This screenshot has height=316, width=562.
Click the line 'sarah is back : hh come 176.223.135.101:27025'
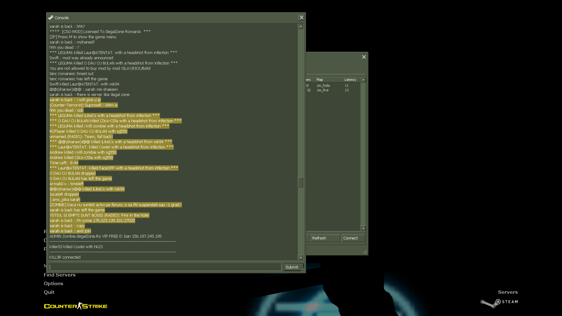(92, 221)
